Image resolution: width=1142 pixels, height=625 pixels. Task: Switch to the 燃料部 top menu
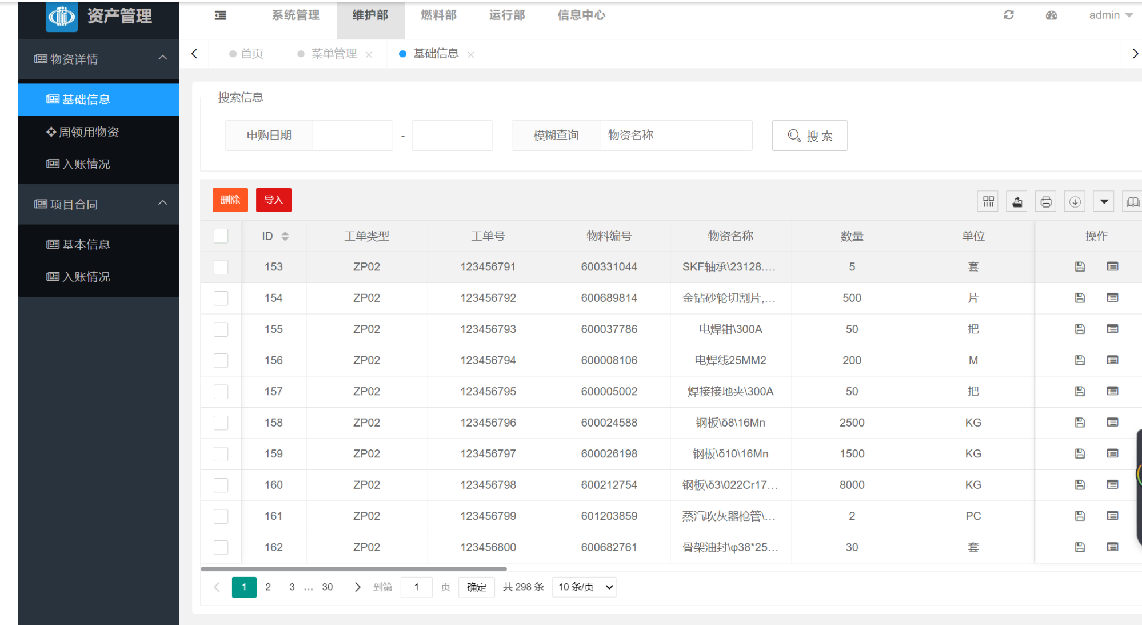438,15
